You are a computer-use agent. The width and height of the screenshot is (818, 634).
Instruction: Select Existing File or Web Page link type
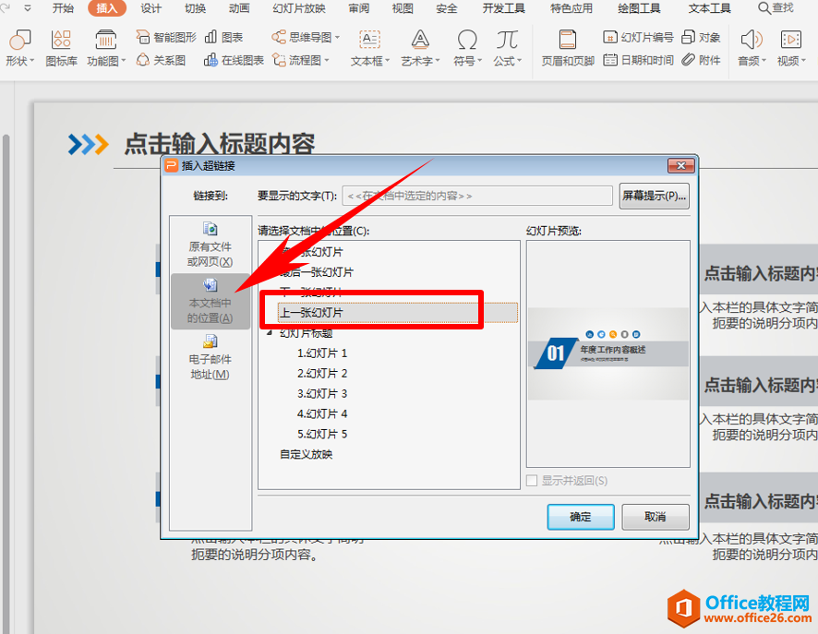pyautogui.click(x=211, y=245)
